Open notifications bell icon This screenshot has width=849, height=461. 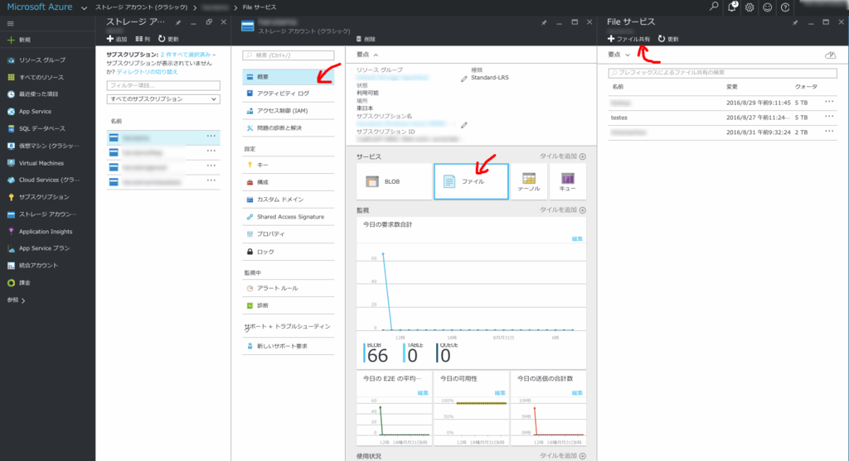click(x=732, y=7)
